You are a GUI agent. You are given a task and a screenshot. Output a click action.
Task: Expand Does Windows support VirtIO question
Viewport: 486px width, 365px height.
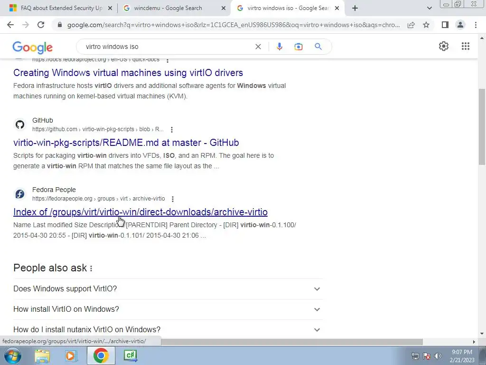(168, 289)
